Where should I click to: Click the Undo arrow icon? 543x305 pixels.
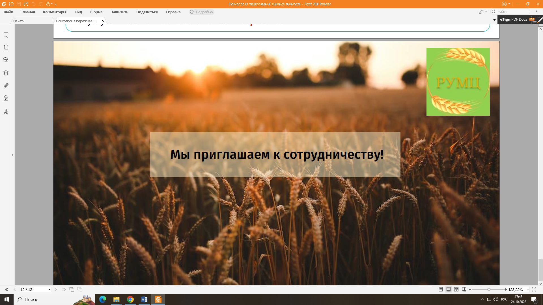[33, 4]
